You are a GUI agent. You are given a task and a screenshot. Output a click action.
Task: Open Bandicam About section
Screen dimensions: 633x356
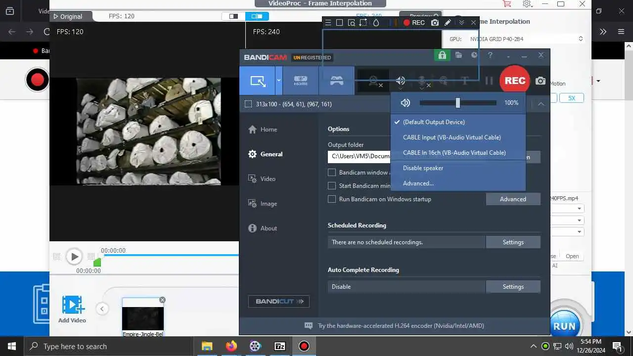263,228
